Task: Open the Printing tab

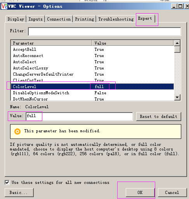Action: (85, 19)
